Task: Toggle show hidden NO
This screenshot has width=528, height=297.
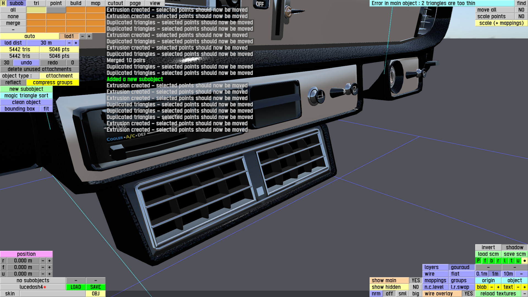Action: point(416,287)
